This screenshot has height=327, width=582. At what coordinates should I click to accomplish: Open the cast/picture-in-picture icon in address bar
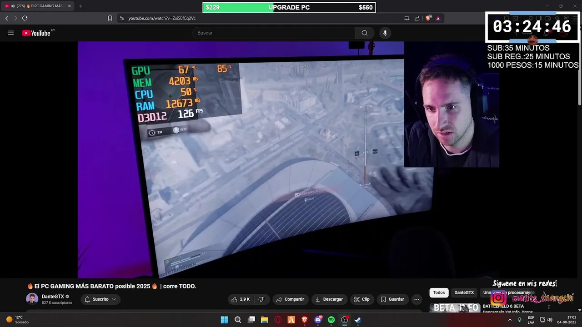click(407, 18)
